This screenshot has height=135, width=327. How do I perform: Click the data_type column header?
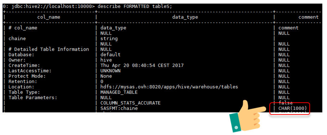(185, 17)
